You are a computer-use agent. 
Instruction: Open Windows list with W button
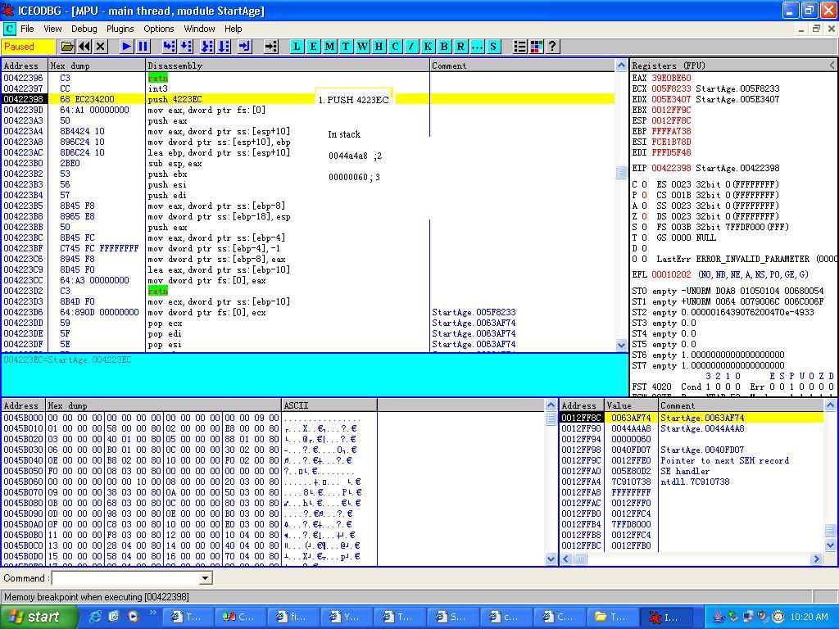pyautogui.click(x=363, y=47)
